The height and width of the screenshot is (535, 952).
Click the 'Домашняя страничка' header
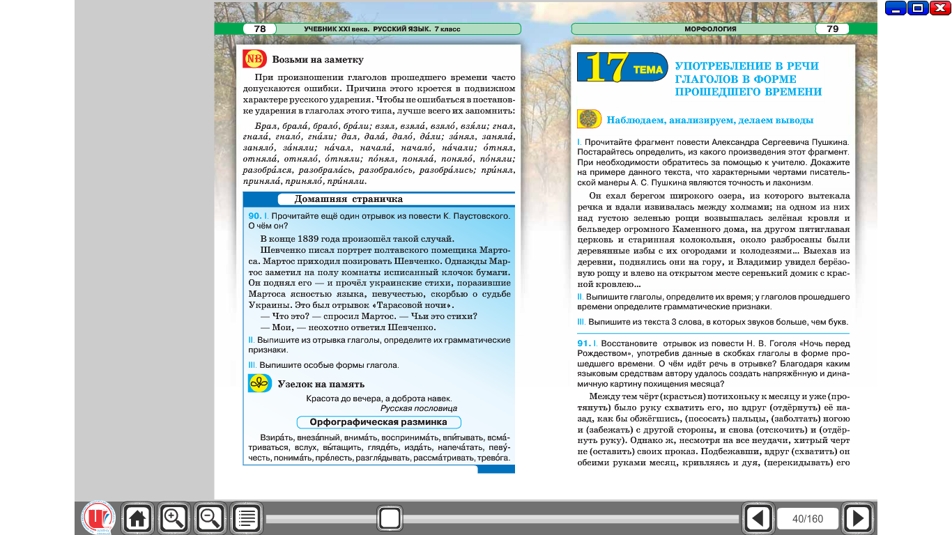tap(348, 199)
